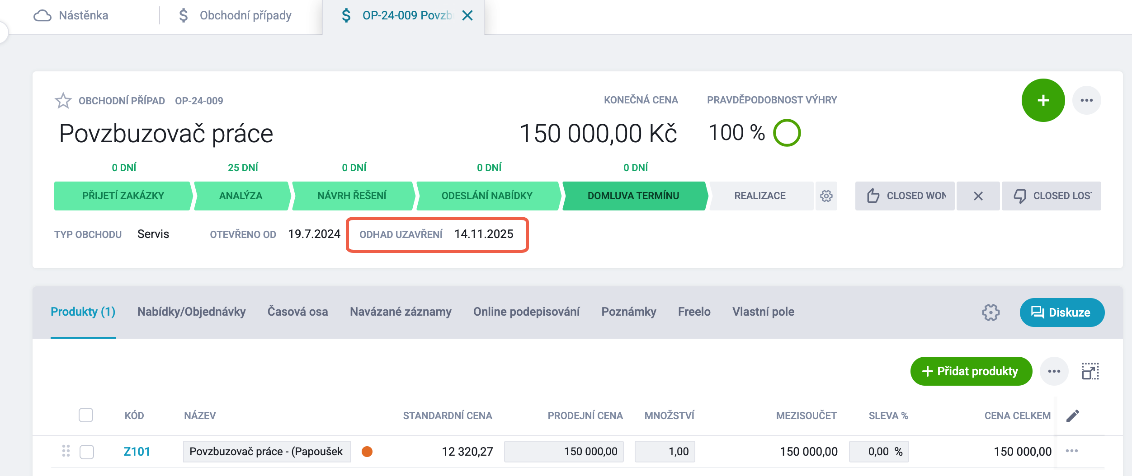Sort by the Název column header

[x=200, y=415]
